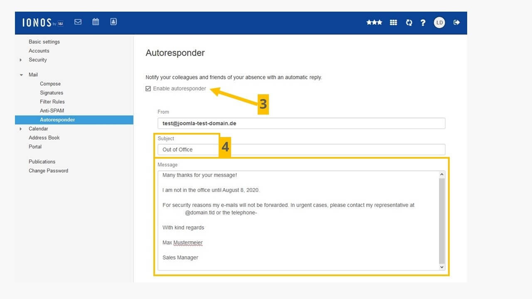This screenshot has height=299, width=532.
Task: Open Anti-SPAM settings under Mail
Action: point(52,111)
